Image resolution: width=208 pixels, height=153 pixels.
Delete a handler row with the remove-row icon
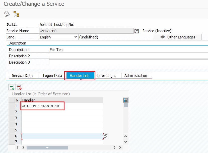[x=19, y=87]
